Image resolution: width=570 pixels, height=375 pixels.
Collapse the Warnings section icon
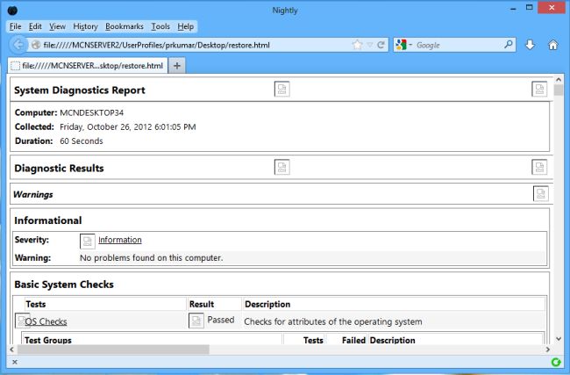(541, 193)
